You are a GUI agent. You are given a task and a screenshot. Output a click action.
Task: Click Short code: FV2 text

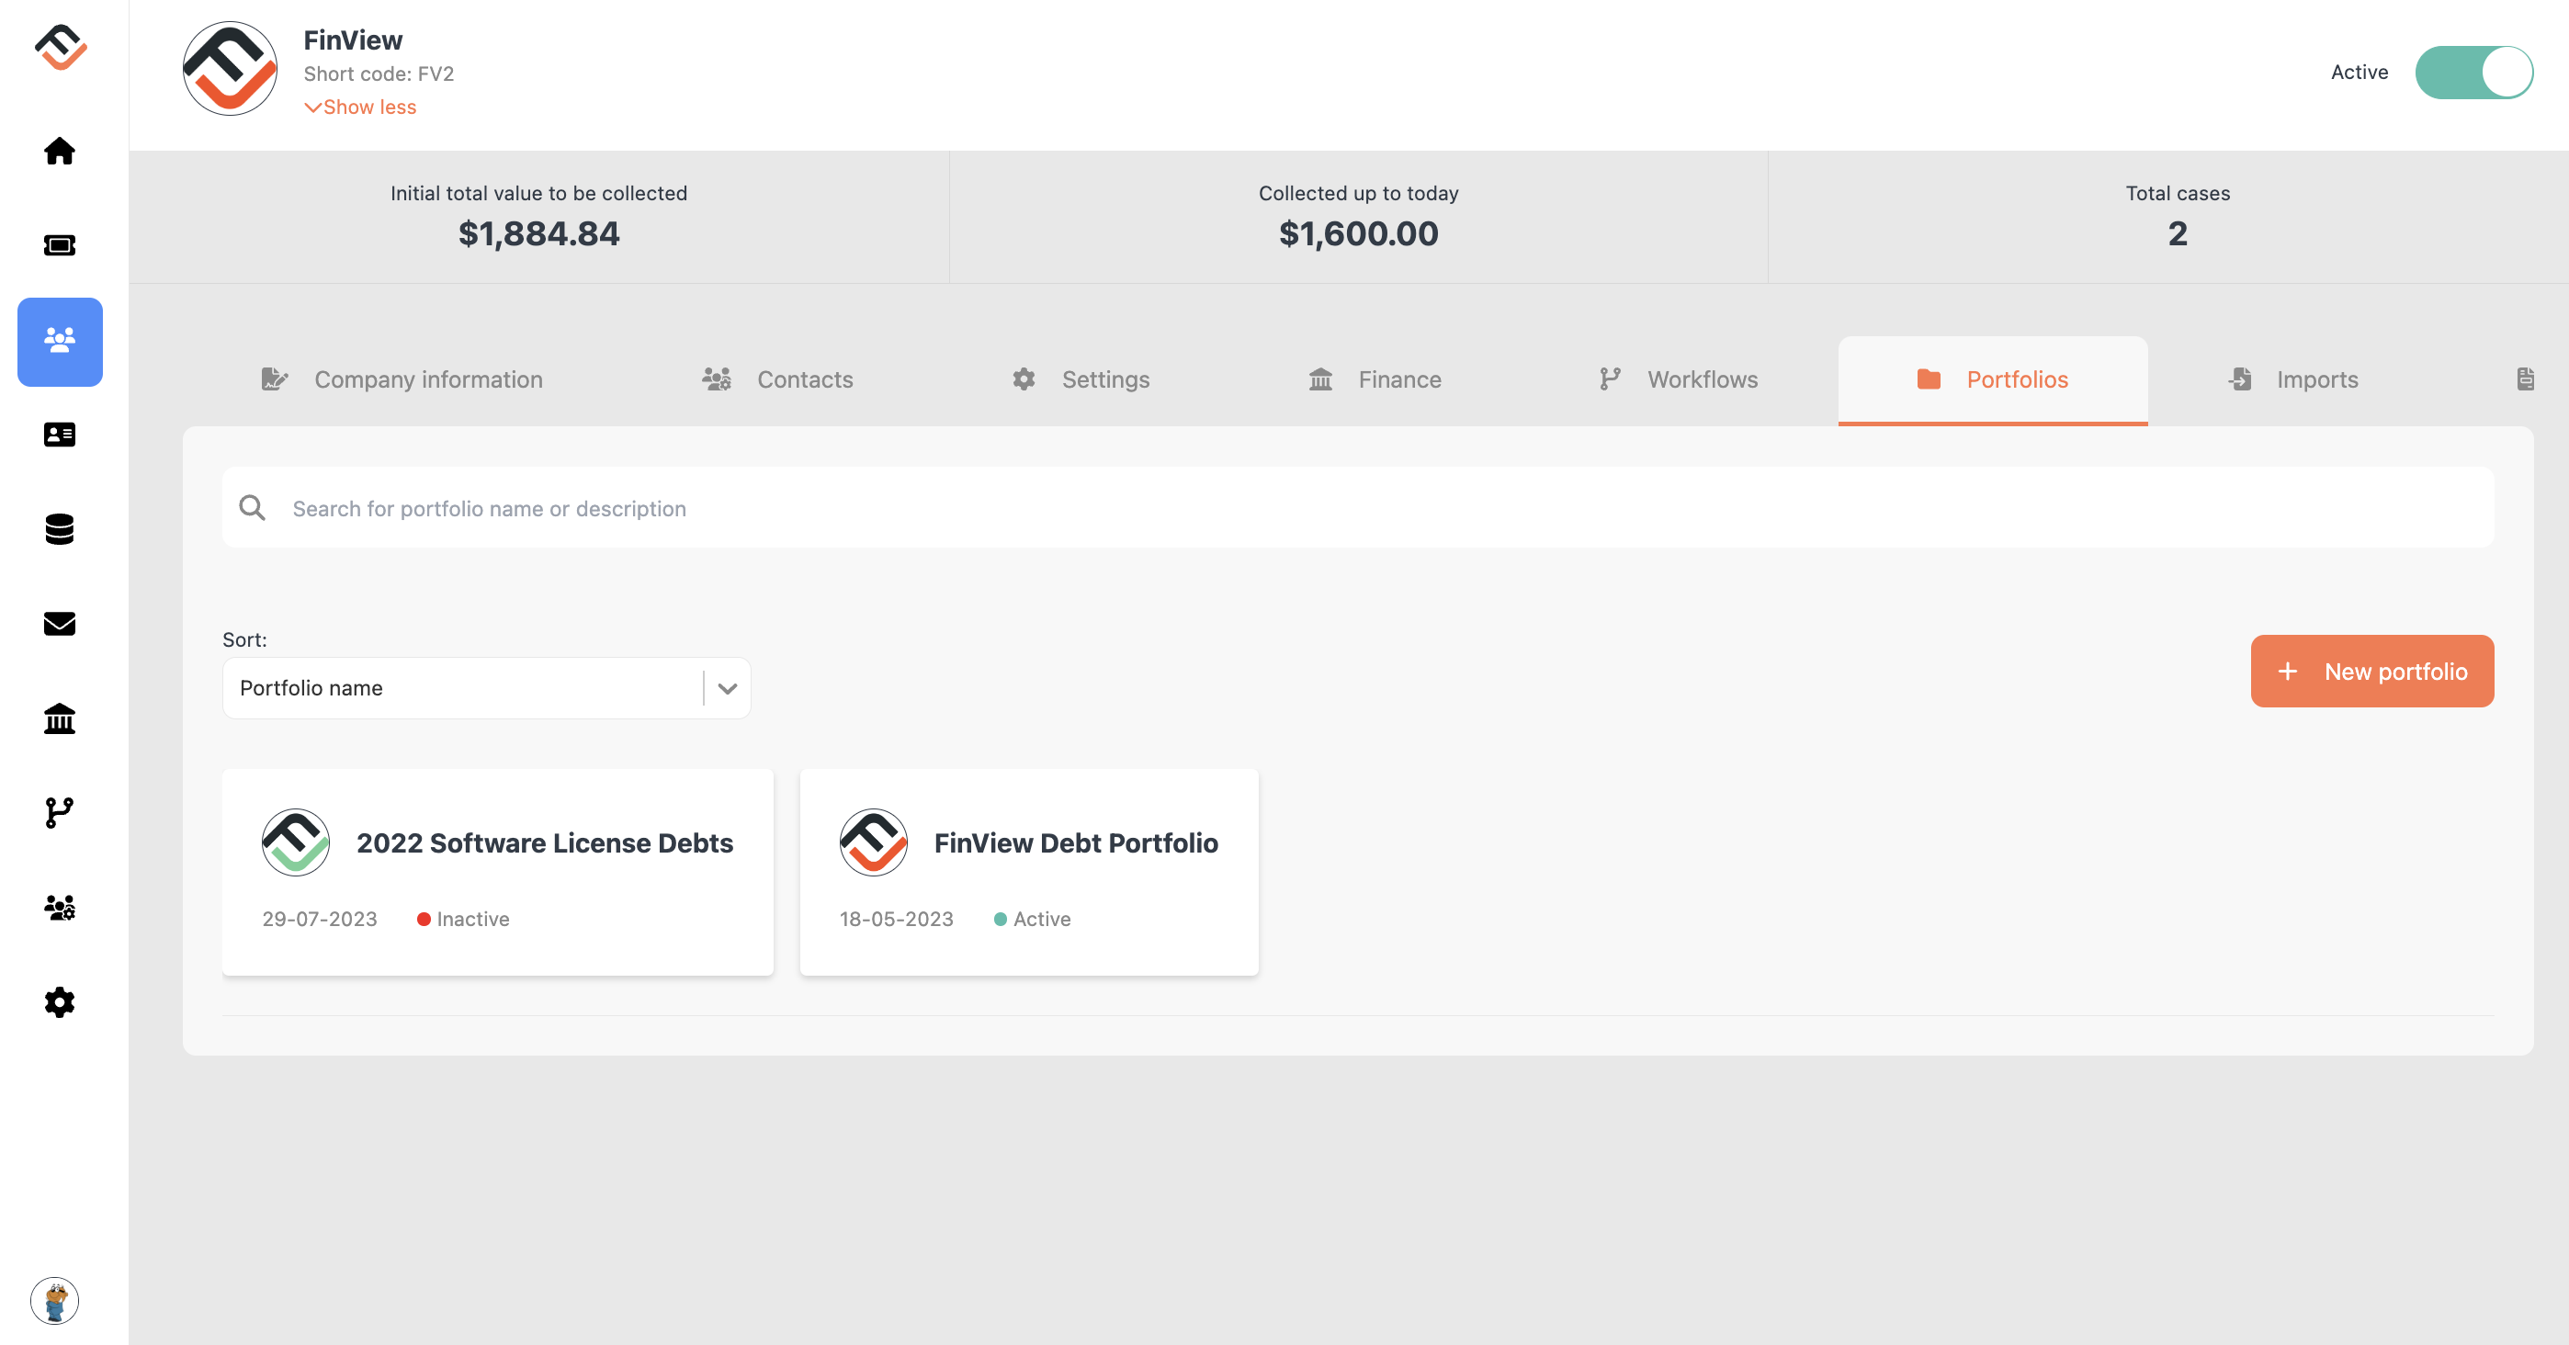click(x=378, y=73)
